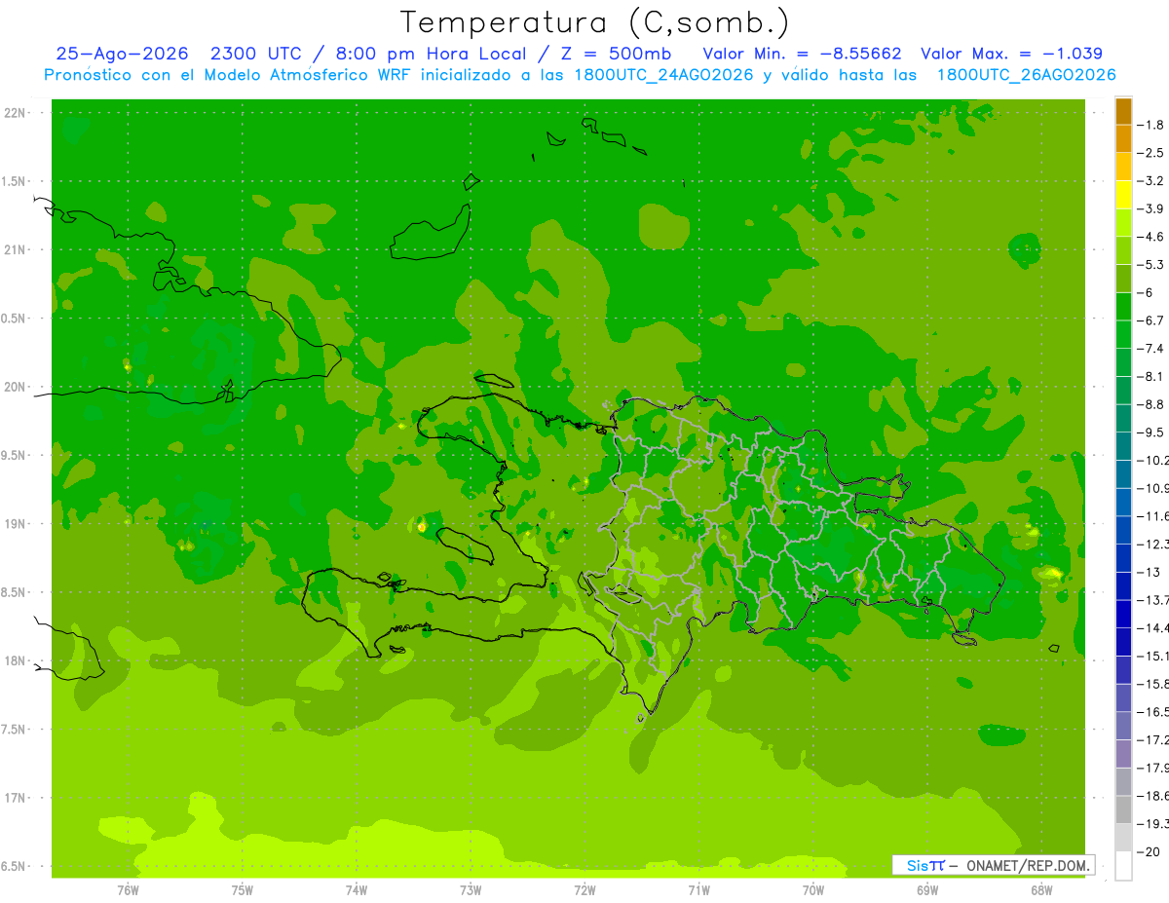Select the dark blue swatch just below -13
Image resolution: width=1169 pixels, height=903 pixels.
point(1123,586)
